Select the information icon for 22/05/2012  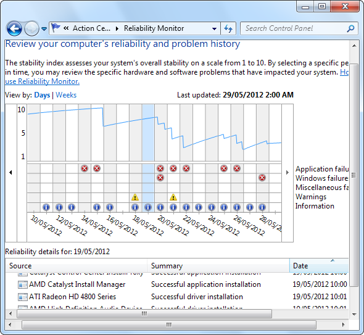coord(186,207)
